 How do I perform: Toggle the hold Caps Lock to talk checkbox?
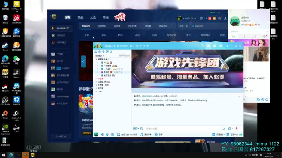click(x=118, y=134)
